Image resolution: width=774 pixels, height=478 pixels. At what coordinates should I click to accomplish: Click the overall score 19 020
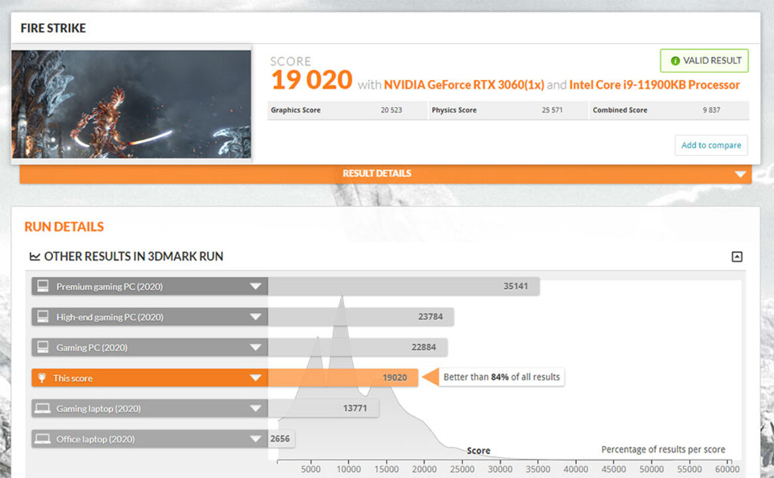pyautogui.click(x=312, y=80)
